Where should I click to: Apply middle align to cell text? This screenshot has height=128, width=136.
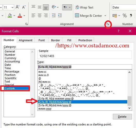(x=40, y=7)
